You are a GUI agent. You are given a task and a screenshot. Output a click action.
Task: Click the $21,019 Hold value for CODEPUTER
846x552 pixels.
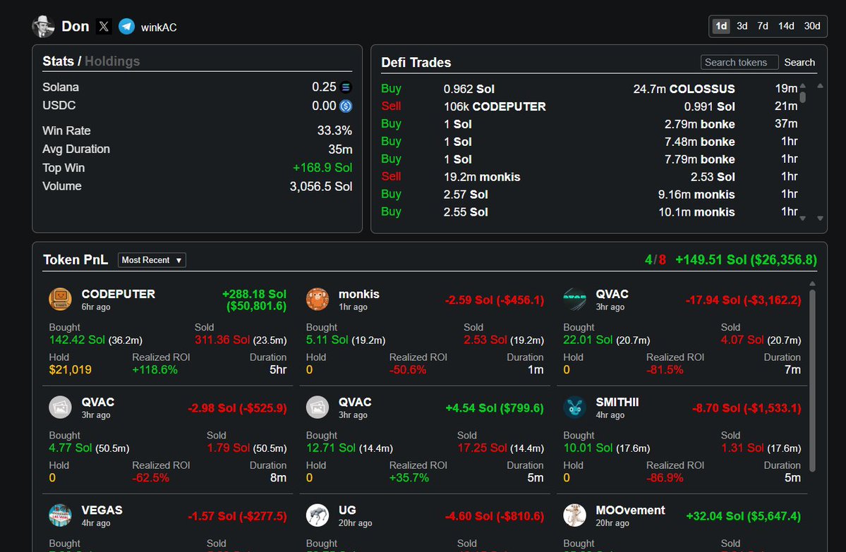(70, 370)
